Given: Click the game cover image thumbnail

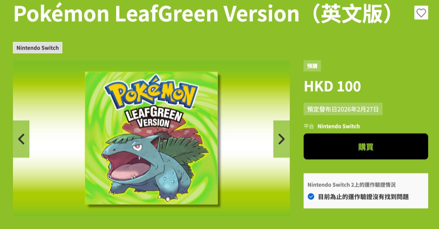Looking at the screenshot, I should [152, 138].
